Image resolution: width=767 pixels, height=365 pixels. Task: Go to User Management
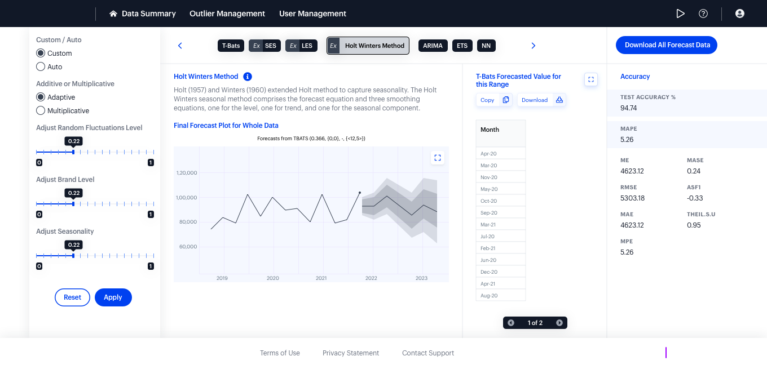[x=313, y=14]
